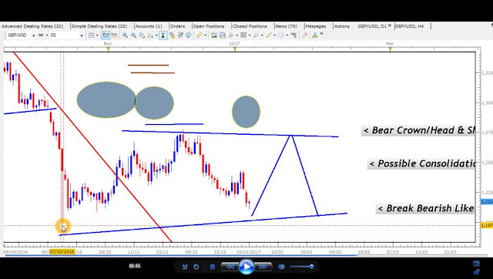Click the eraser tool icon

(x=304, y=35)
